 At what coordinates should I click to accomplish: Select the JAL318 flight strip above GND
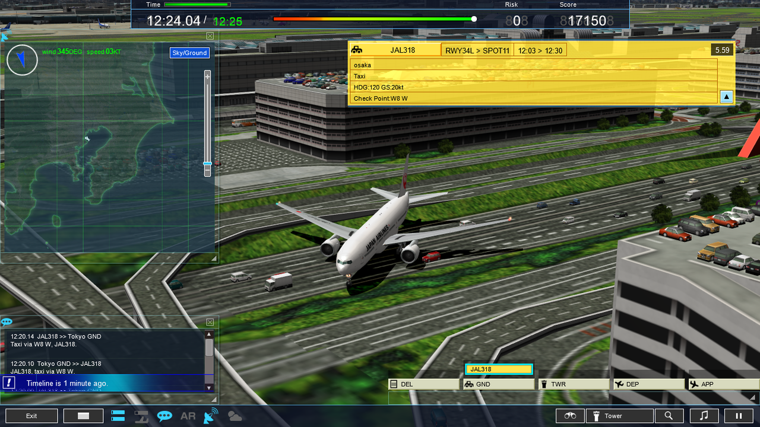(499, 369)
